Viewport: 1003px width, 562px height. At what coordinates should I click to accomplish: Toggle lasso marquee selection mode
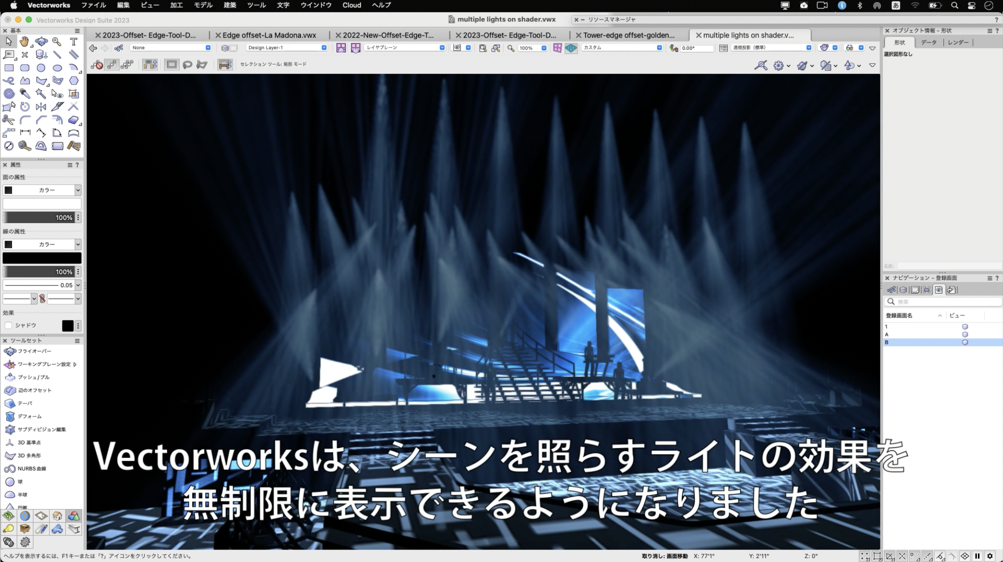[187, 64]
